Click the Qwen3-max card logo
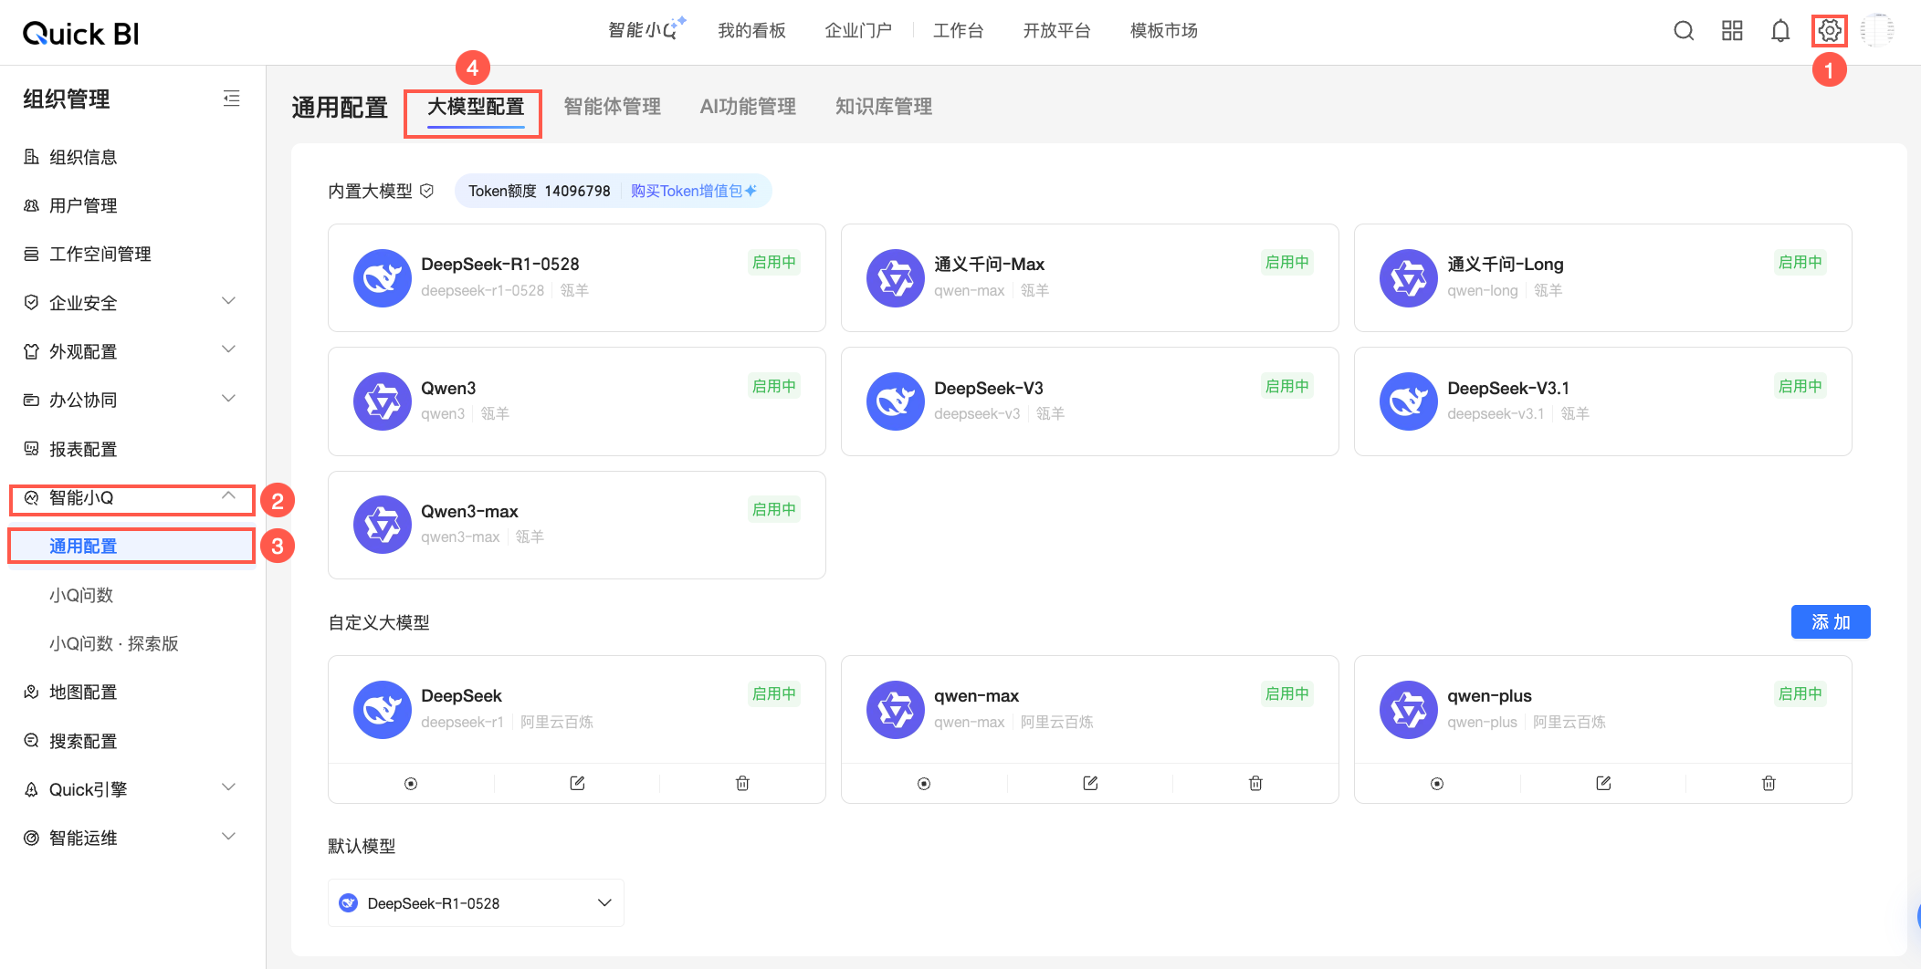The height and width of the screenshot is (969, 1921). (382, 525)
